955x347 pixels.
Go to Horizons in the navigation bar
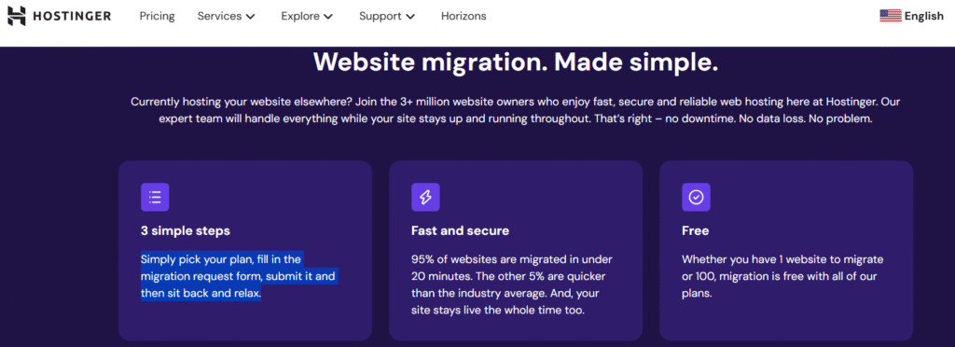[464, 17]
